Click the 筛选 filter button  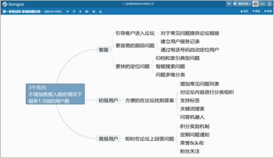pyautogui.click(x=256, y=11)
